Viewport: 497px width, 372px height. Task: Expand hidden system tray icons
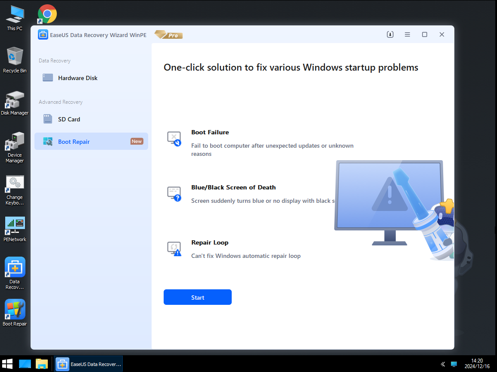coord(443,364)
